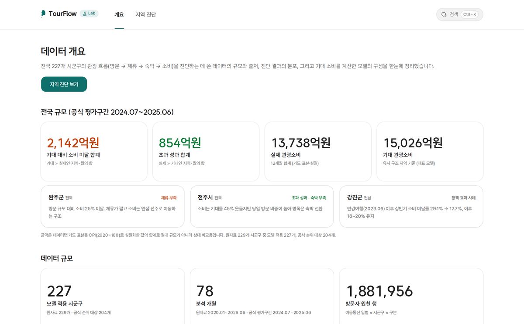
Task: Click the 유사 구조 지역 기준 caption
Action: point(409,163)
